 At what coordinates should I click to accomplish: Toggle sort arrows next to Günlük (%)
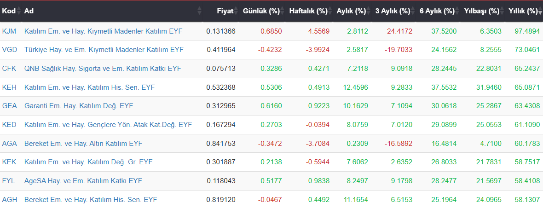coord(282,11)
